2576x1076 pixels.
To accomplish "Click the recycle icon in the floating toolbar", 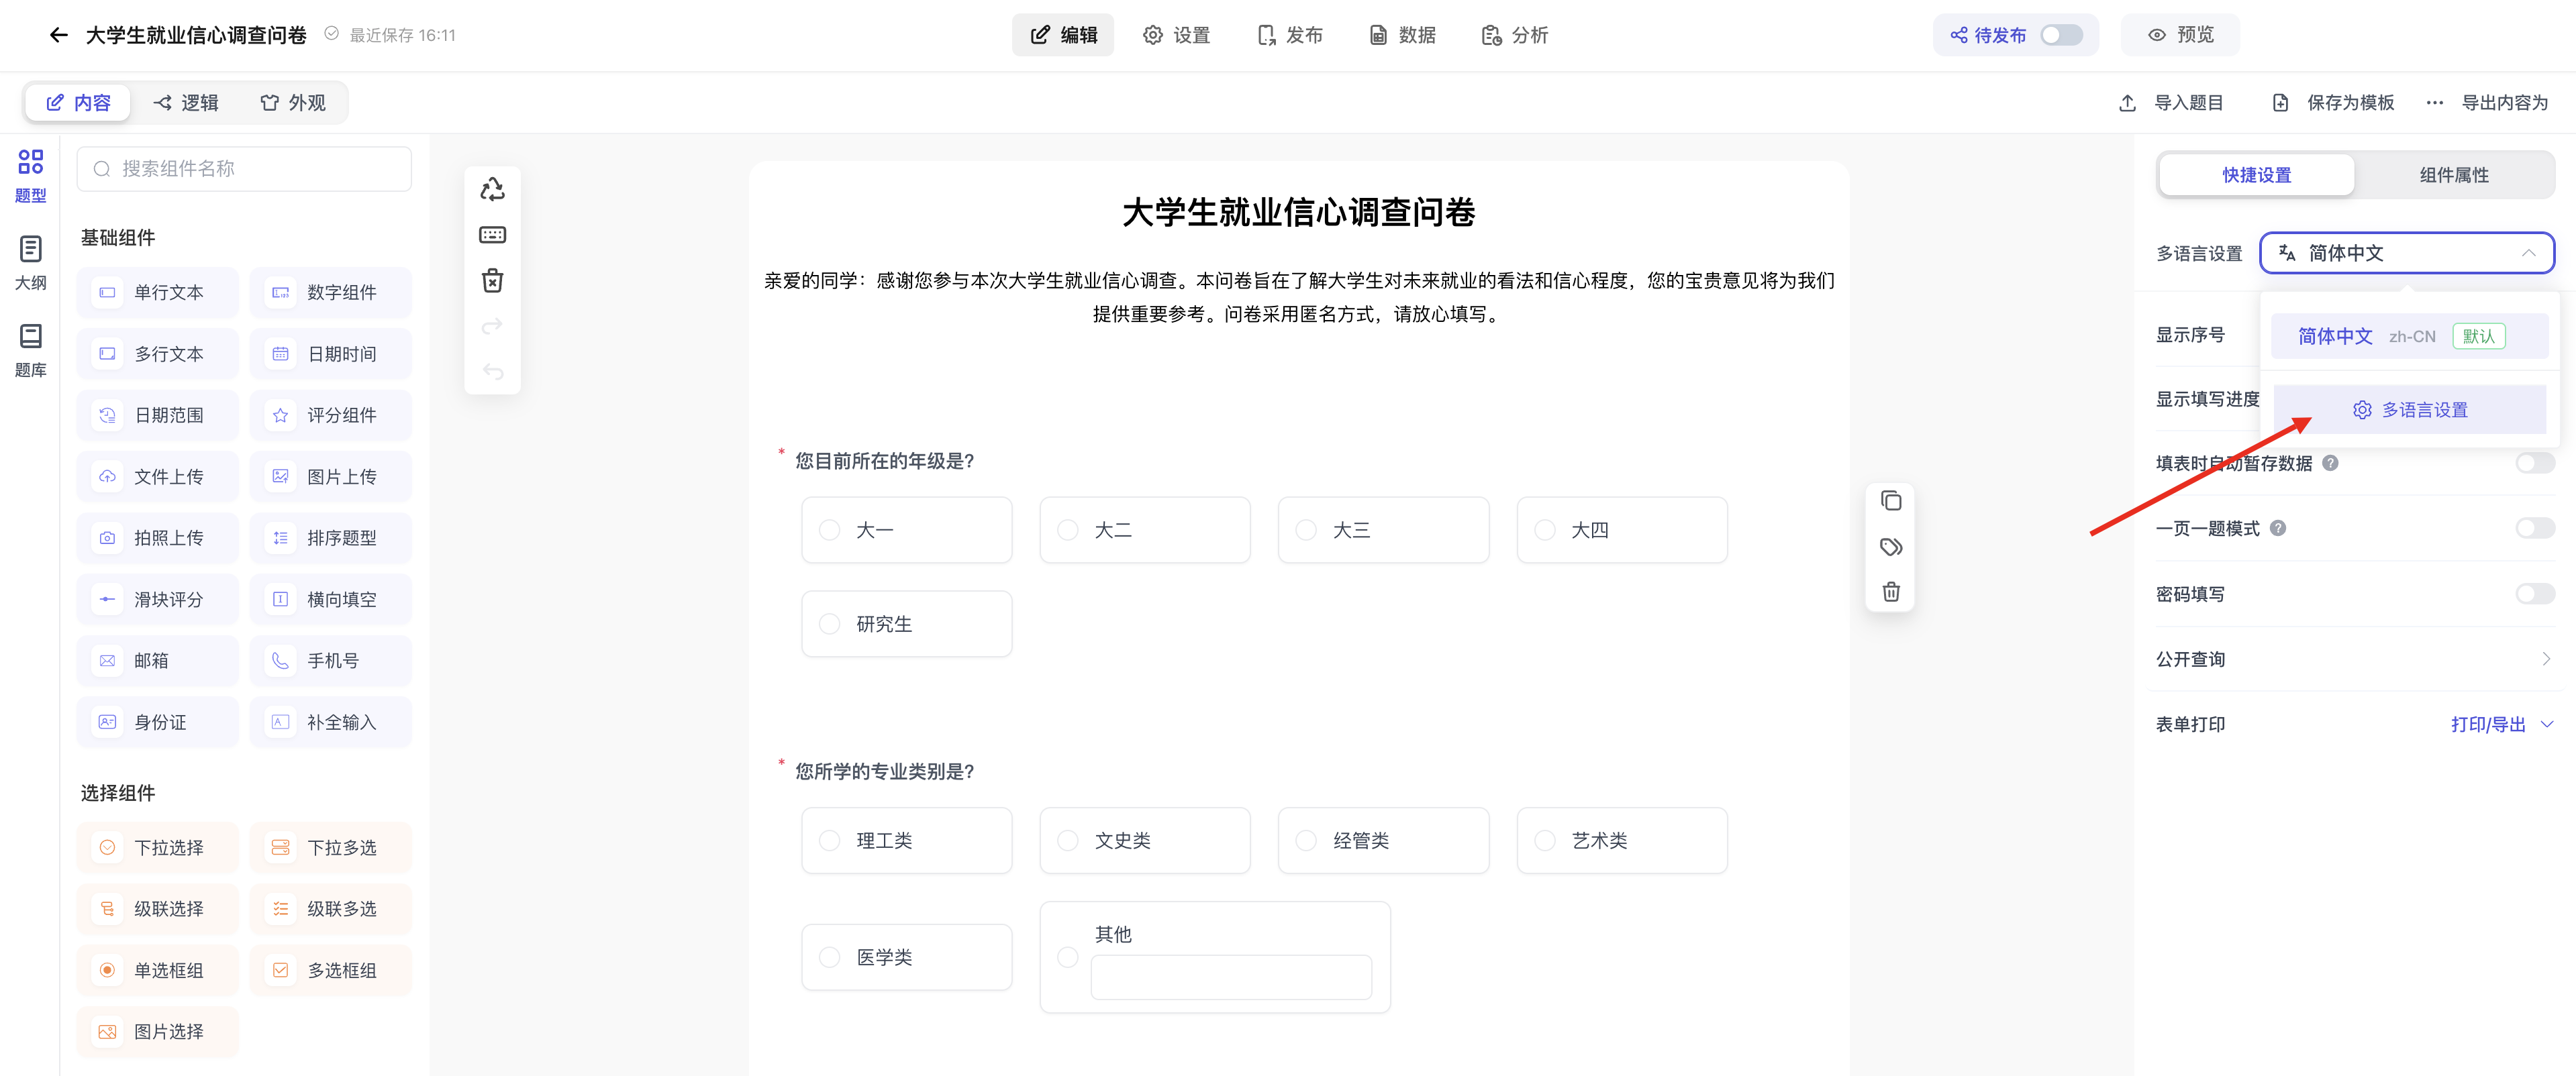I will [492, 189].
